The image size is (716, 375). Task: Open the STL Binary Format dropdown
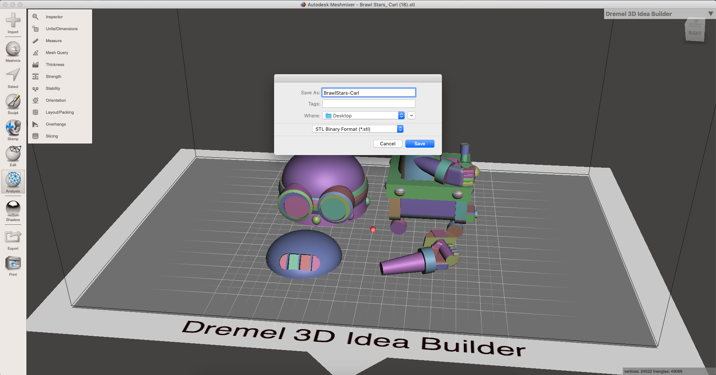tap(358, 129)
